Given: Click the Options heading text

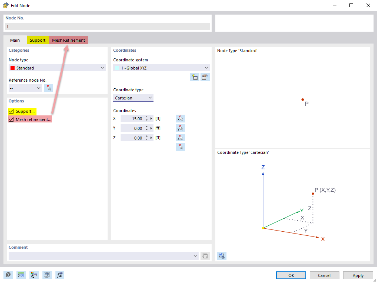Looking at the screenshot, I should pyautogui.click(x=16, y=101).
